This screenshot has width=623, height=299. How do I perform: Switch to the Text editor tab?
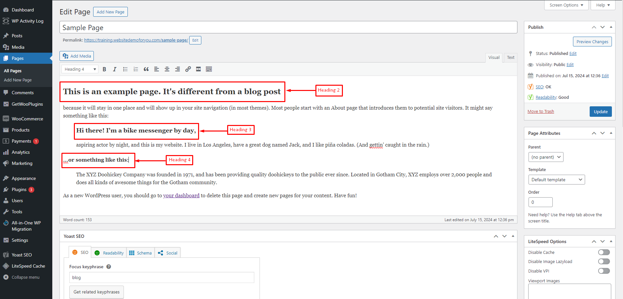click(511, 58)
